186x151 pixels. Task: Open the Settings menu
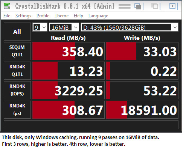(23, 16)
